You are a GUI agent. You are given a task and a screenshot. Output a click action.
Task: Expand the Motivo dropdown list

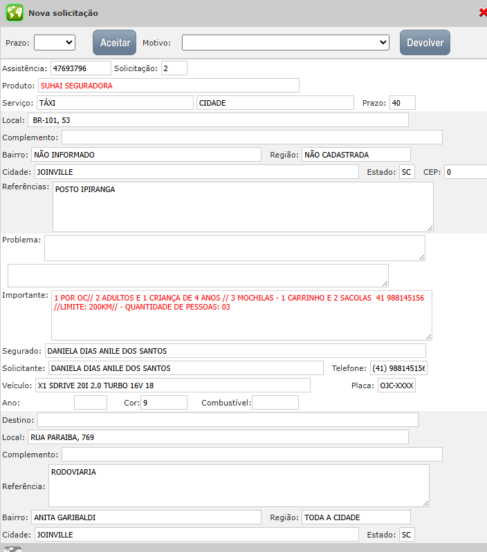286,42
